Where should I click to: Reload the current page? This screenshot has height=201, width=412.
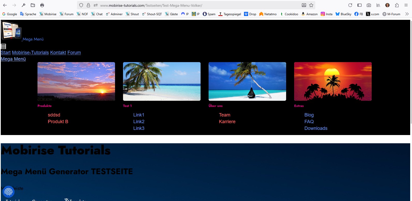coord(350,5)
